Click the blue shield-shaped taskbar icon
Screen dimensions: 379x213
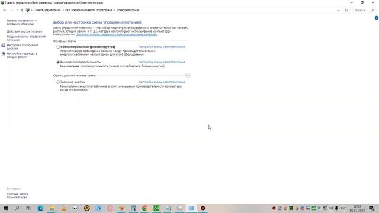click(98, 208)
